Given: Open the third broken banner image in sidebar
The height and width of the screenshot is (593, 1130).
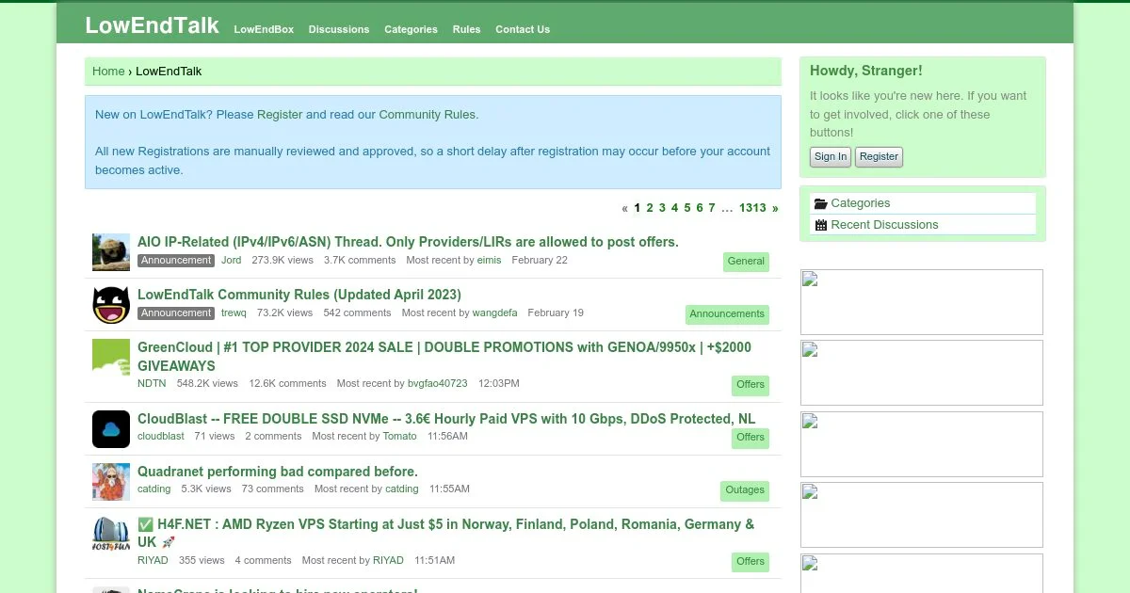Looking at the screenshot, I should [x=922, y=444].
